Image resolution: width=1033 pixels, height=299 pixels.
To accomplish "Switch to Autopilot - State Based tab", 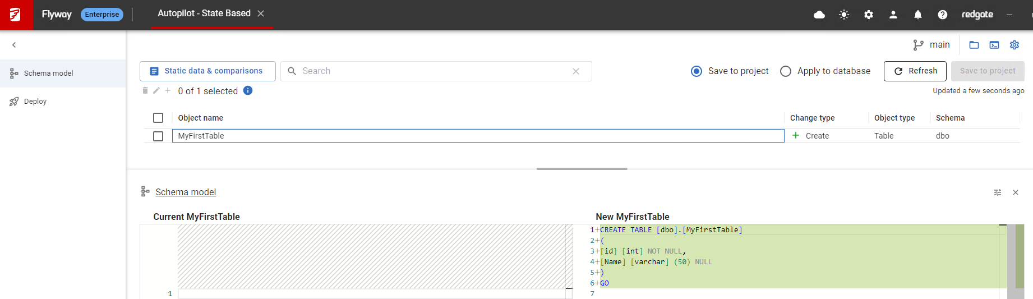I will [x=204, y=13].
